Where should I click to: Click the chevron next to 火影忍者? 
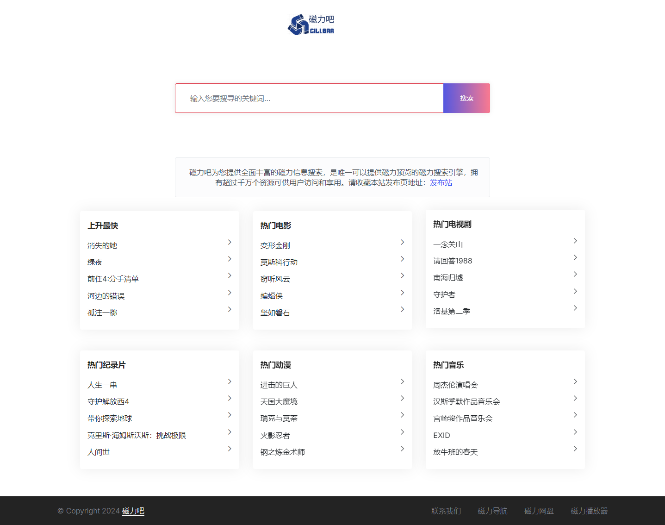click(403, 432)
